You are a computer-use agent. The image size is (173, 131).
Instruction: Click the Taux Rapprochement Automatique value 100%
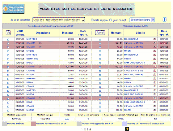(121, 119)
